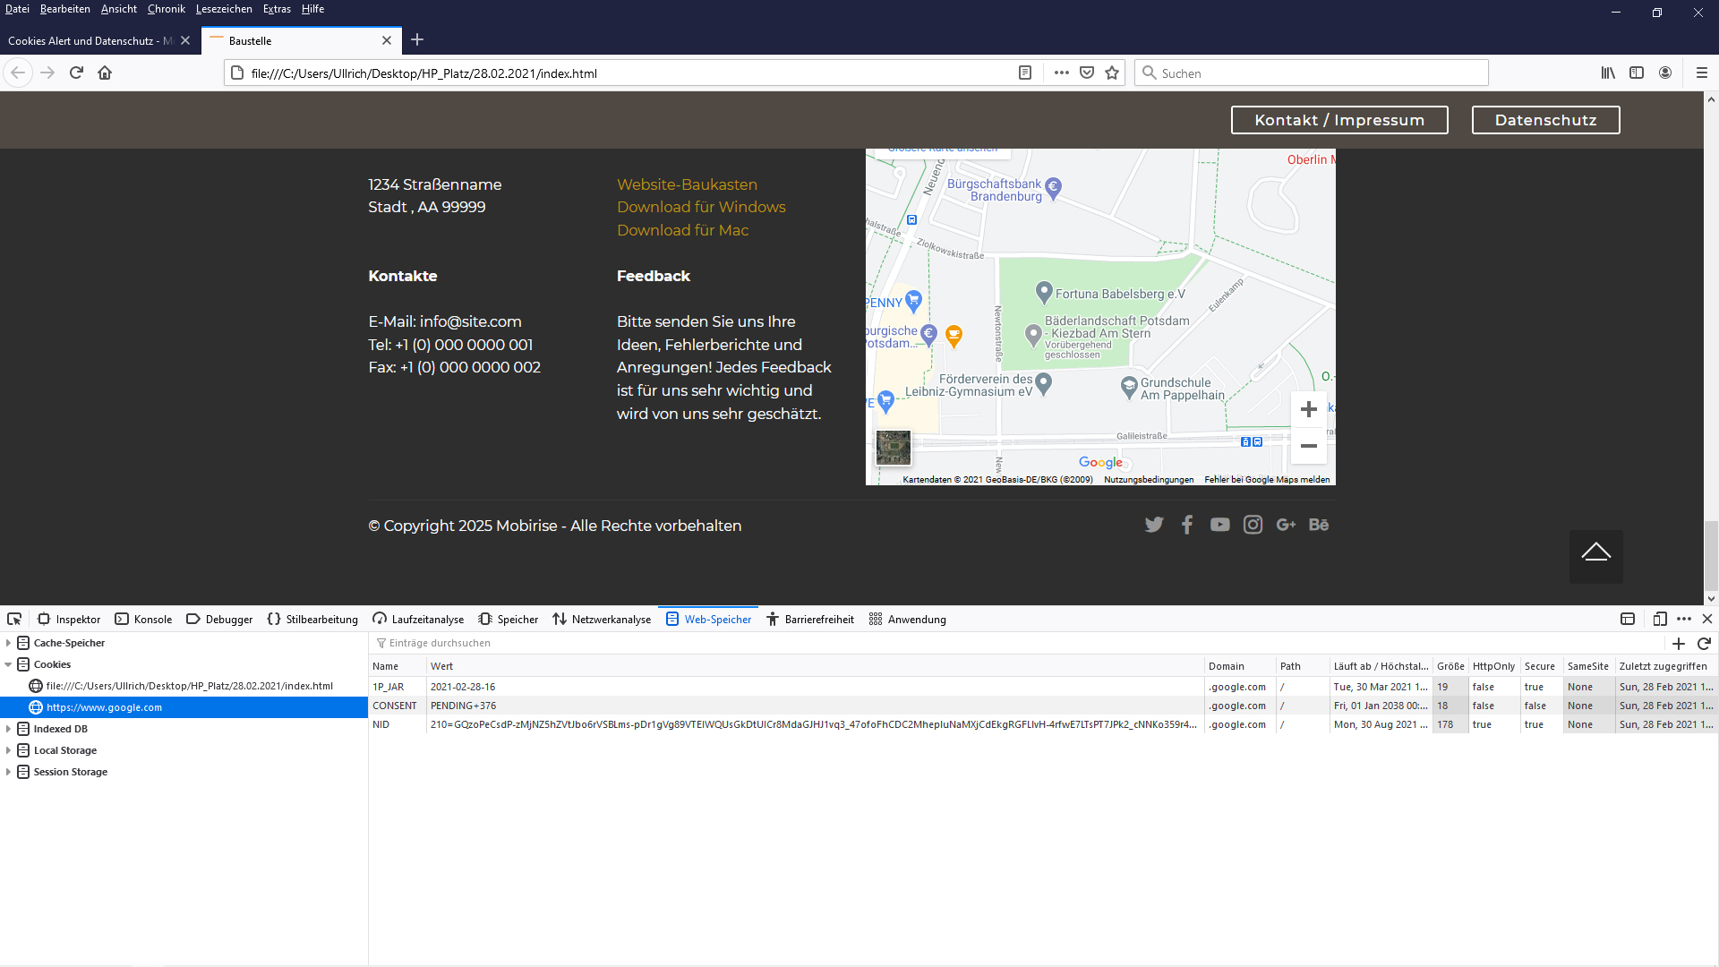Toggle reader view icon in address bar
This screenshot has height=967, width=1719.
click(x=1025, y=73)
